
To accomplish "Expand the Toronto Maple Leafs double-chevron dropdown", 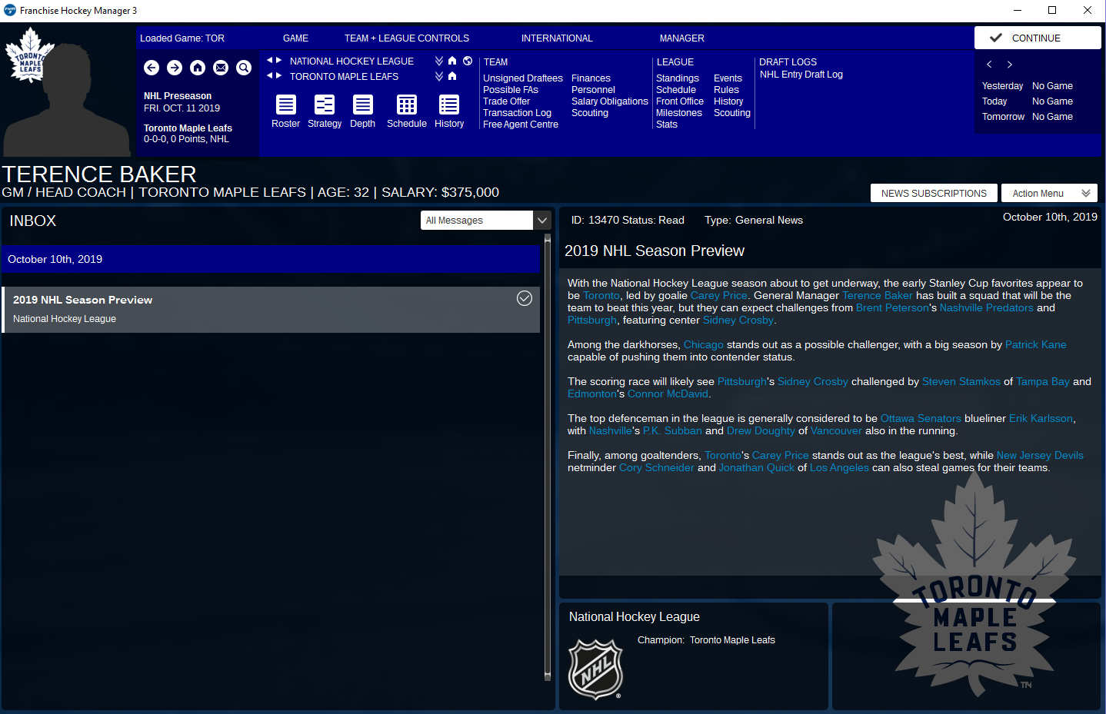I will click(x=439, y=76).
